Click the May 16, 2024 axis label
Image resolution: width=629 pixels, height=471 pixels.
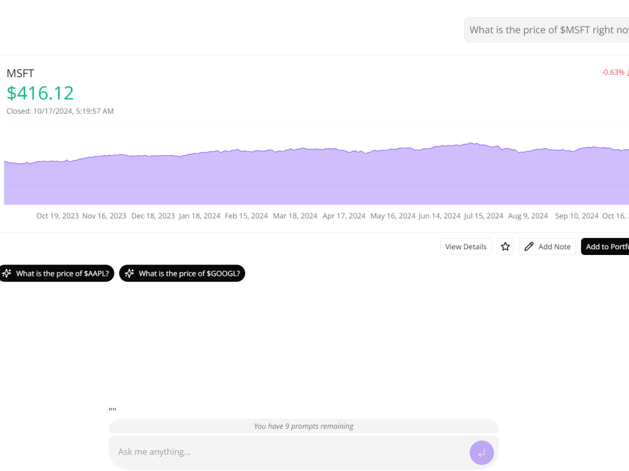pos(393,216)
